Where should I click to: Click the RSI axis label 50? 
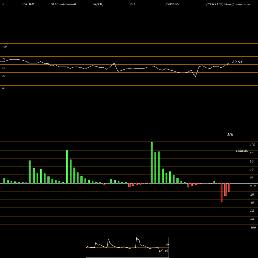[4, 68]
